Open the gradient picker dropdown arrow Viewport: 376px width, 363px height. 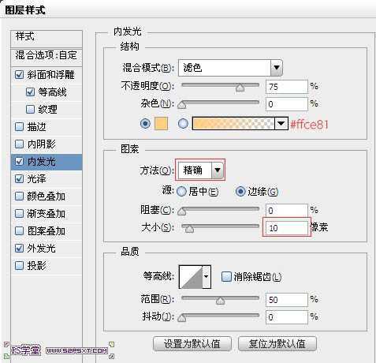[x=281, y=123]
